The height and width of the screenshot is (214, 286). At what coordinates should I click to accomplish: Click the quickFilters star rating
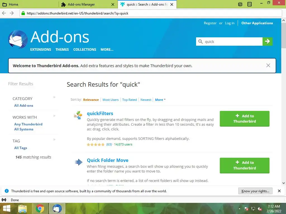[96, 145]
